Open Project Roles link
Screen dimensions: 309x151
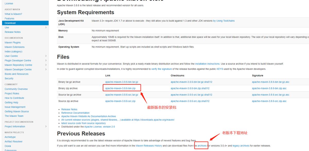(x=12, y=94)
